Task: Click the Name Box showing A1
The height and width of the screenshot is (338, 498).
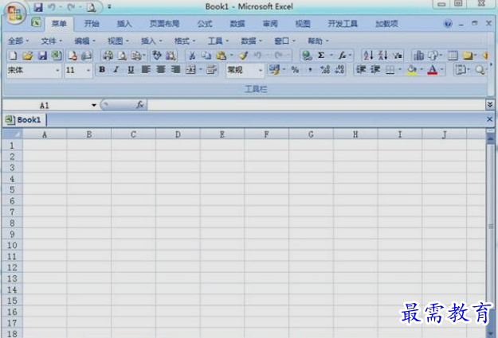Action: pyautogui.click(x=46, y=105)
